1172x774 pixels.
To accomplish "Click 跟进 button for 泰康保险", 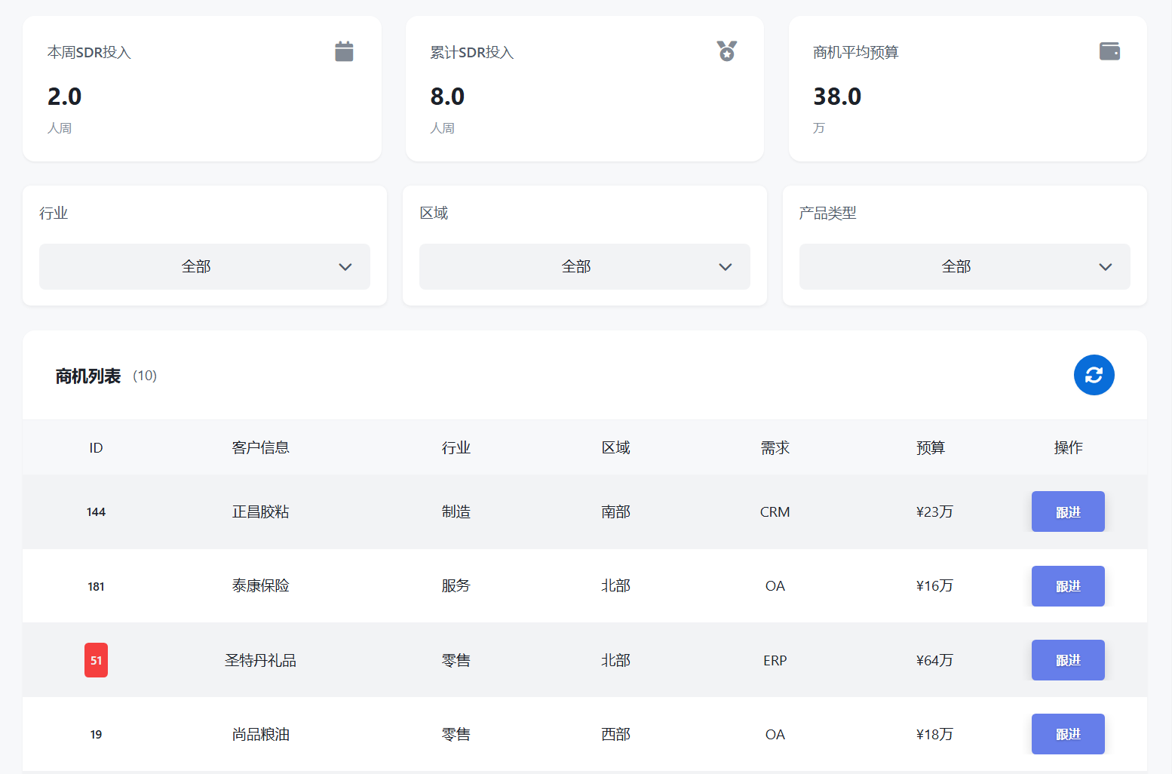I will click(1067, 586).
